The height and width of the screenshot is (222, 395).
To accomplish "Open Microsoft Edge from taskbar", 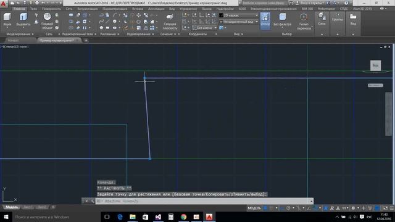I will (x=120, y=217).
